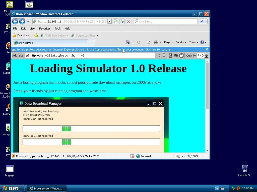Click the Read Mail envelope icon

point(149,42)
